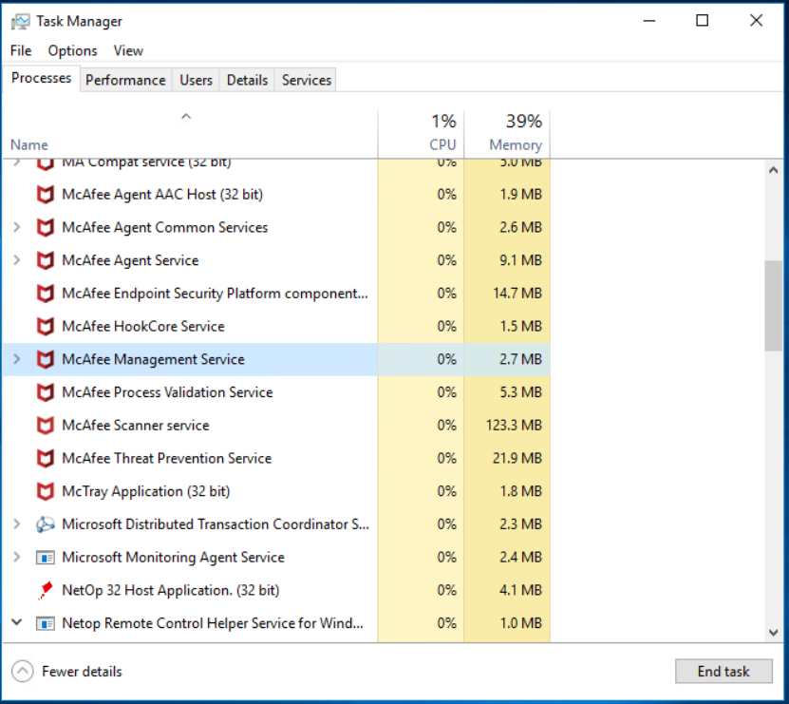
Task: Click the McAfee HookCore Service shield icon
Action: coord(46,326)
